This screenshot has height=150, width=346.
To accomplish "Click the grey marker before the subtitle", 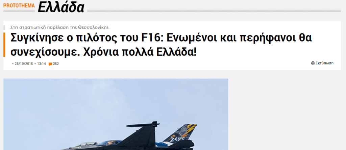I will tap(4, 27).
